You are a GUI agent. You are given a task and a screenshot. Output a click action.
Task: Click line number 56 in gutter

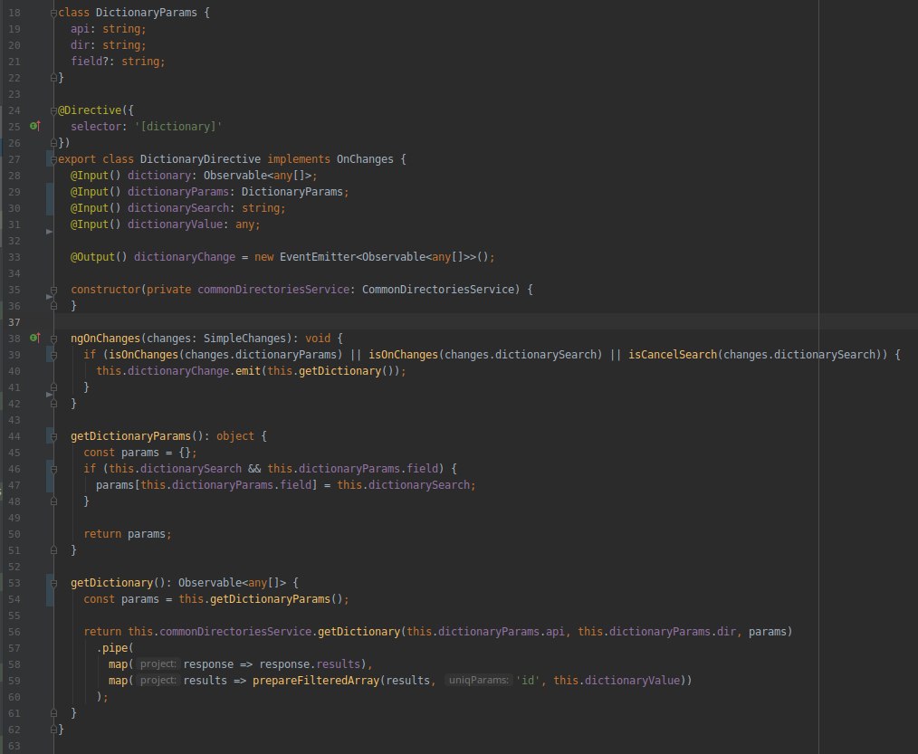14,632
